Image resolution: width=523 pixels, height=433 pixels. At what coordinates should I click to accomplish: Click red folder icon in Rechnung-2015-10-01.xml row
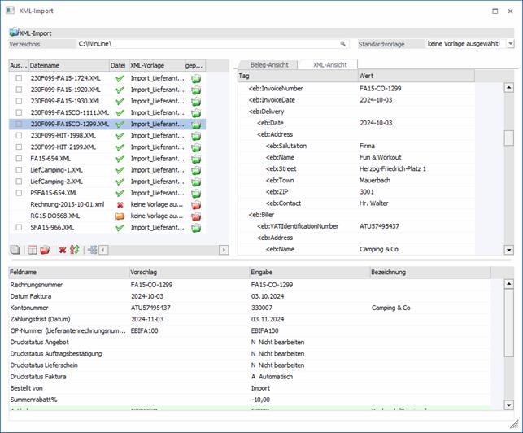tap(195, 204)
